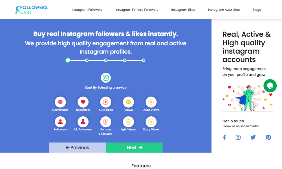Choose the IGTV Views icon
The image size is (282, 169).
tap(128, 122)
